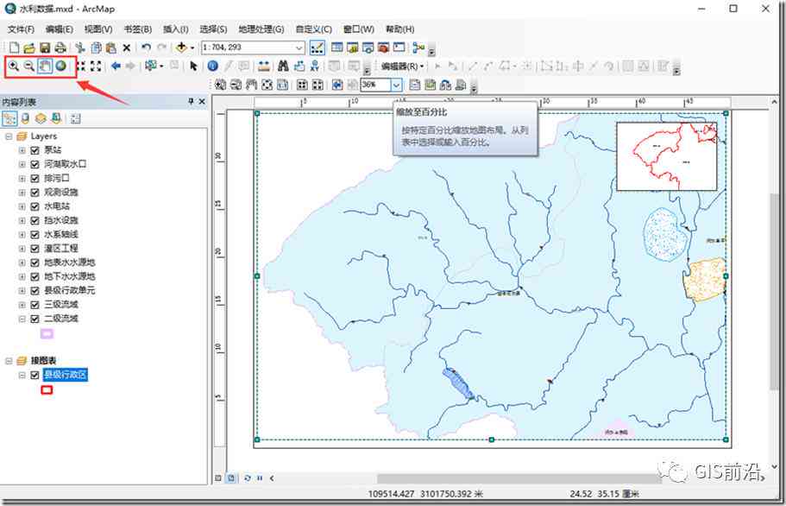Click the Fixed Zoom In icon

coord(81,66)
